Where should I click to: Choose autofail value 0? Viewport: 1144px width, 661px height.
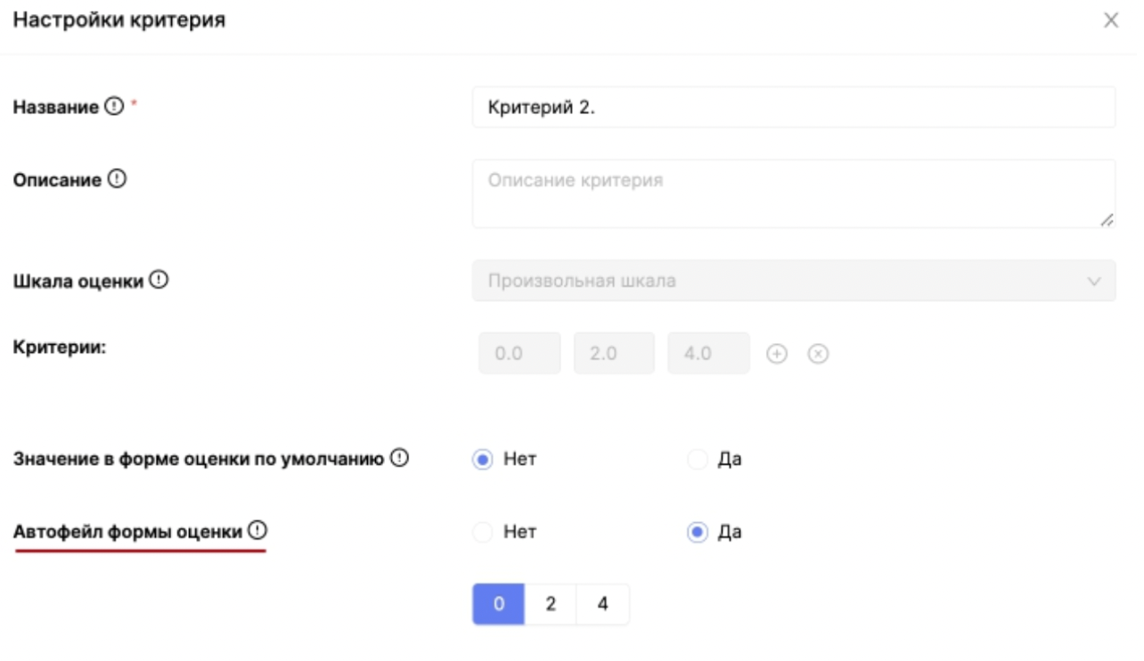pos(498,604)
